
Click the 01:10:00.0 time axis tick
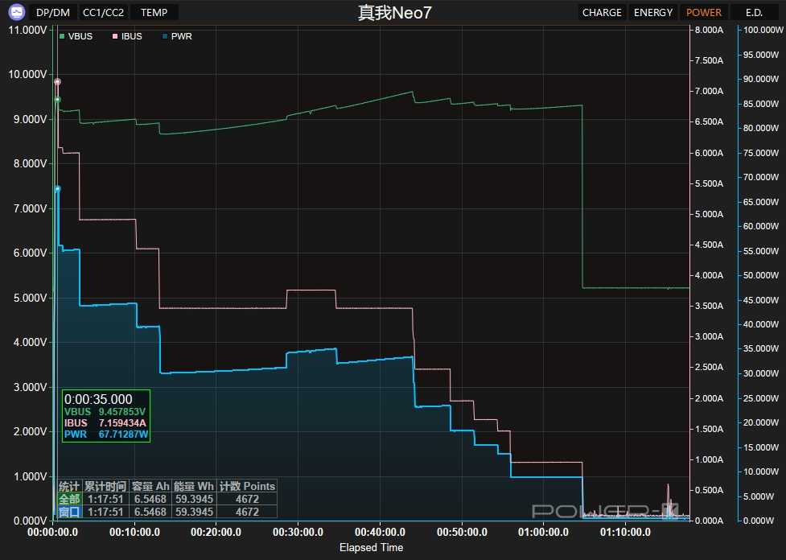point(625,532)
